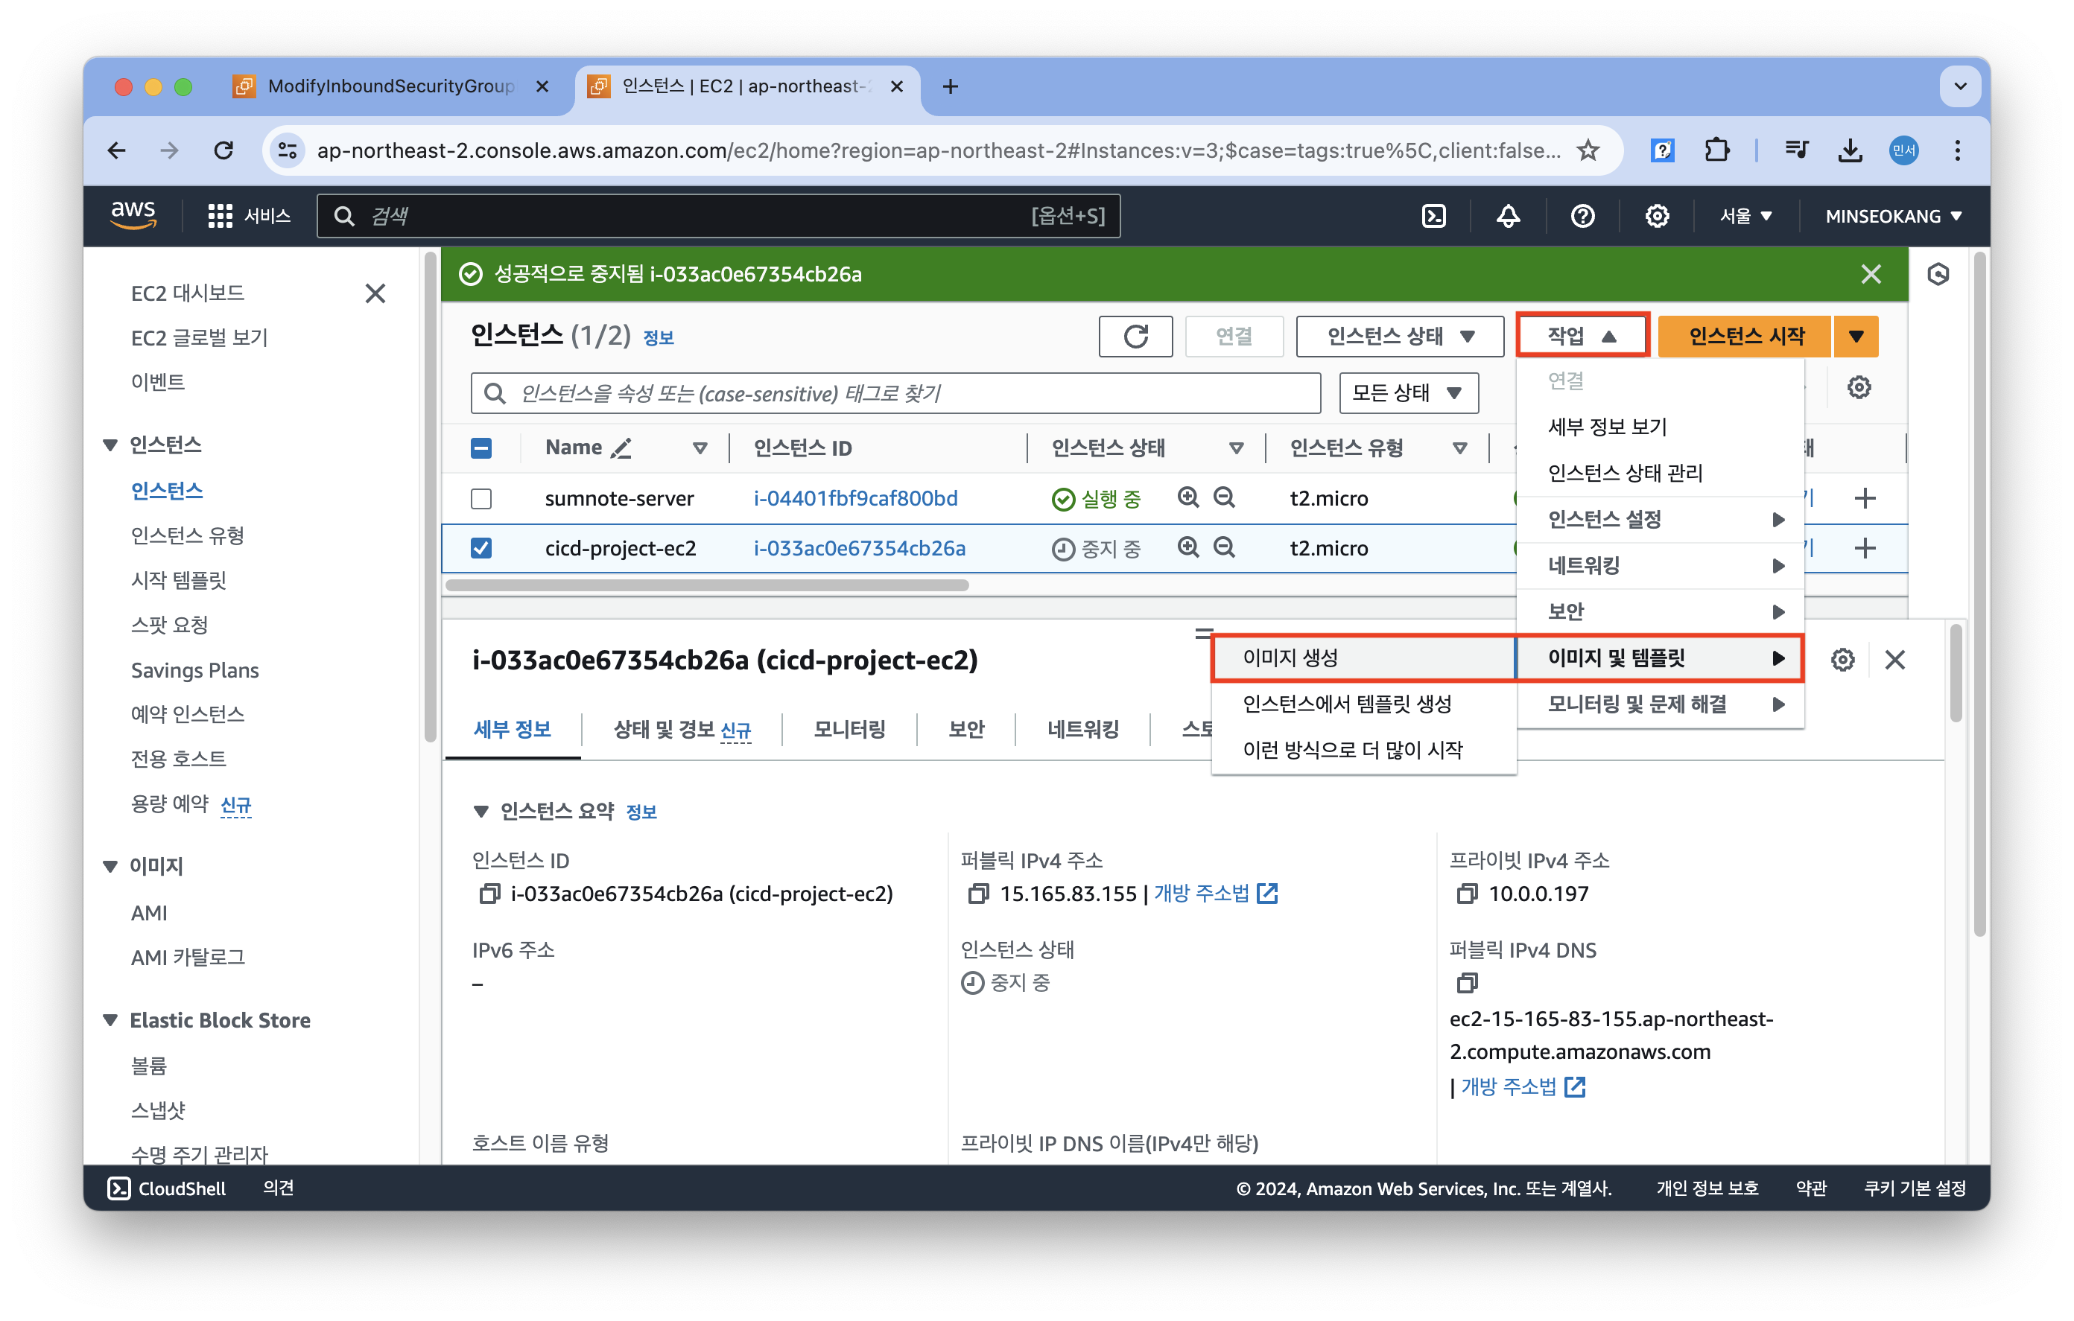Screen dimensions: 2074x1321
Task: Select 이미지 생성 from the submenu
Action: coord(1290,658)
